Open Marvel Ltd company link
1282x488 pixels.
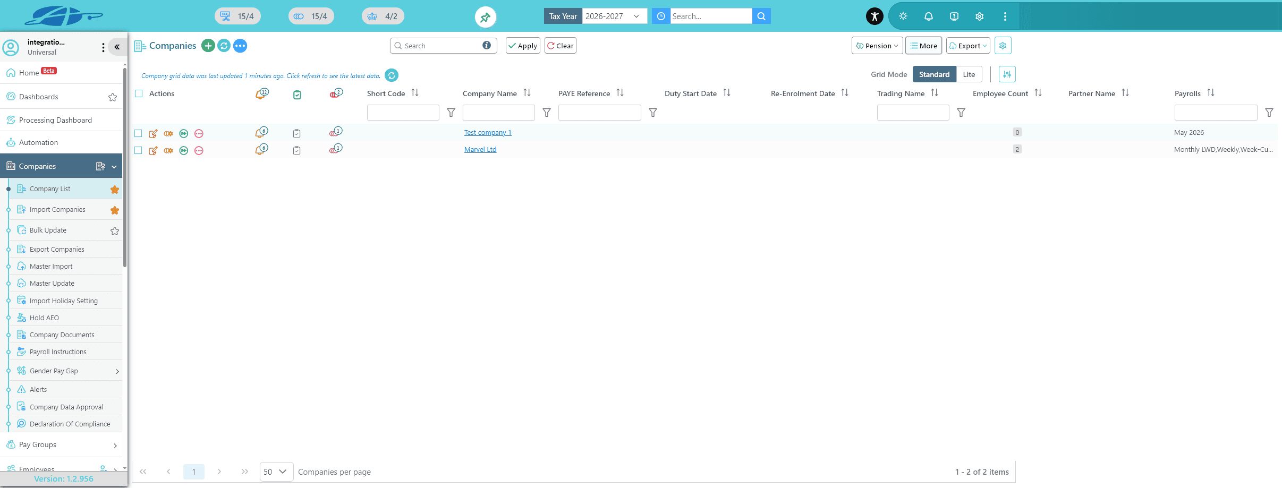click(x=480, y=150)
